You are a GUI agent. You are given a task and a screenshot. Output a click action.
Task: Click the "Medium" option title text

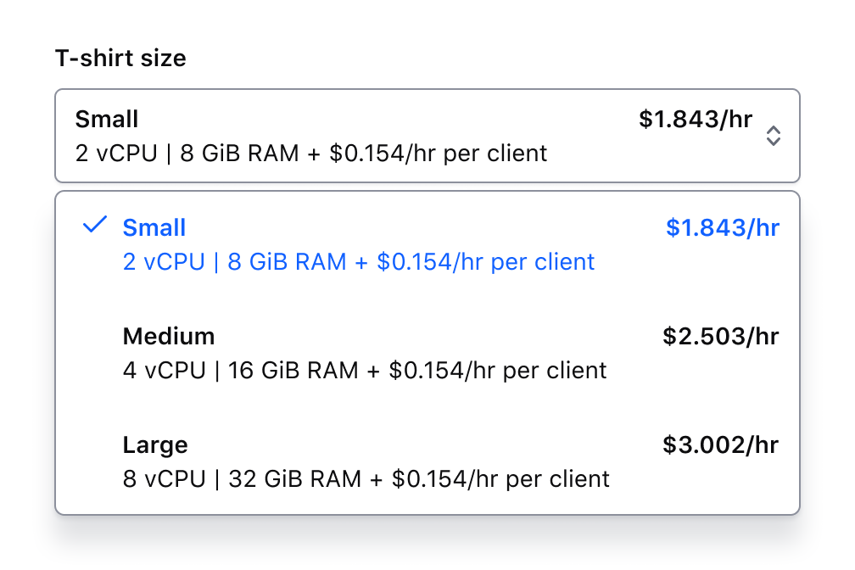tap(169, 337)
